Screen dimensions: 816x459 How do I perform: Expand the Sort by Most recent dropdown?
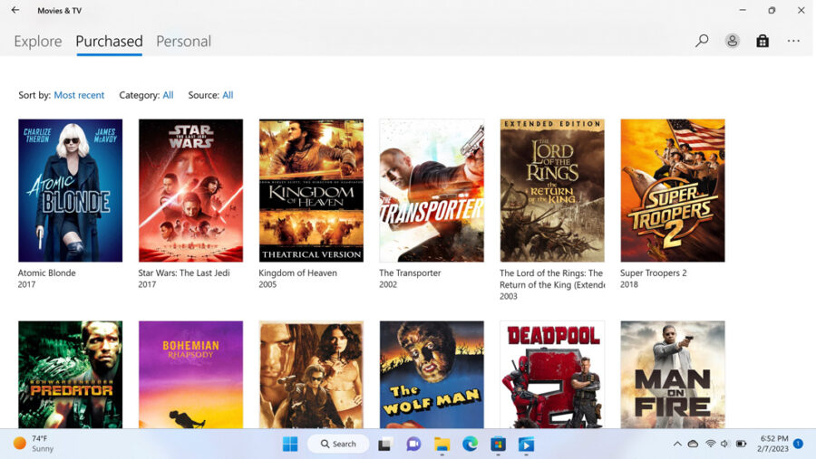coord(79,95)
